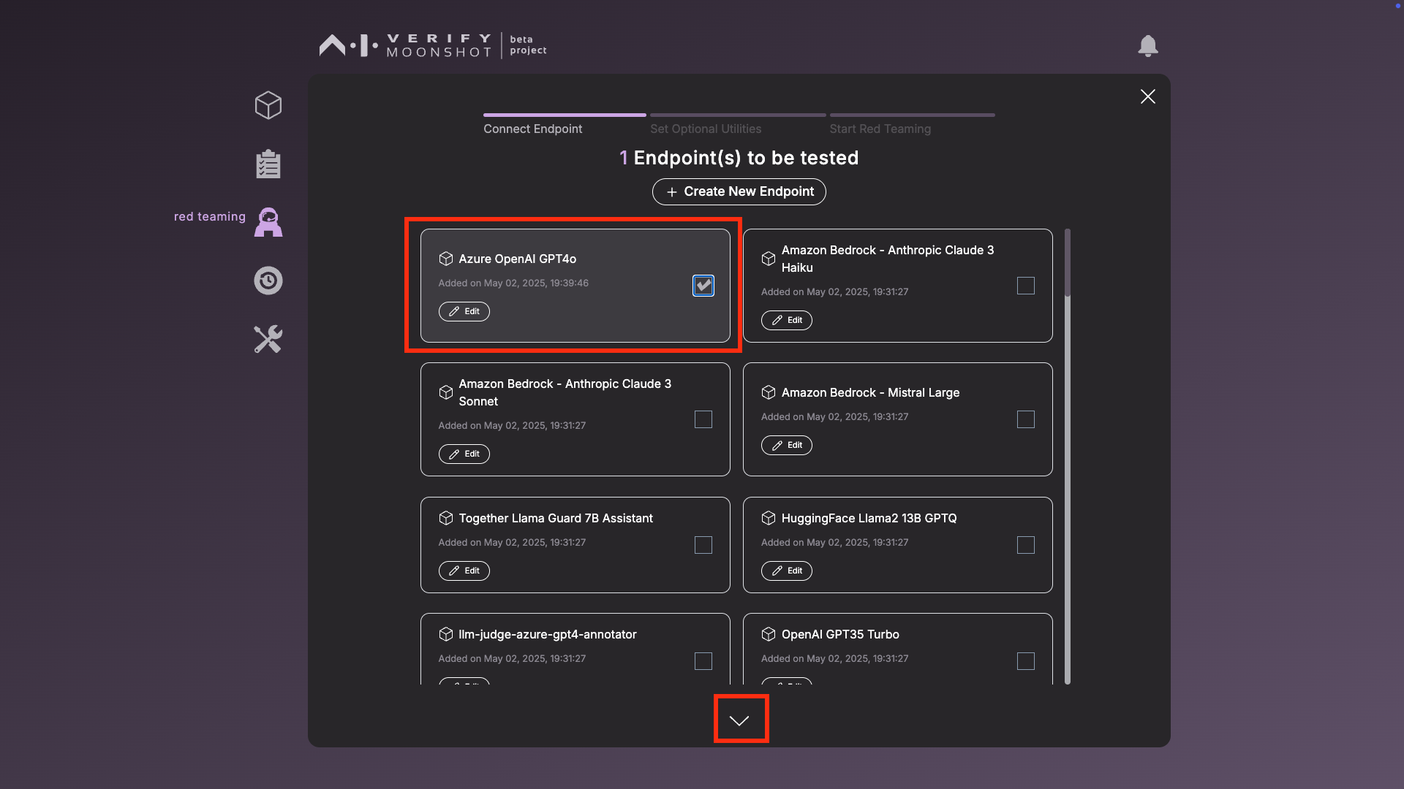Image resolution: width=1404 pixels, height=789 pixels.
Task: Open the model endpoints cube sidebar icon
Action: 268,105
